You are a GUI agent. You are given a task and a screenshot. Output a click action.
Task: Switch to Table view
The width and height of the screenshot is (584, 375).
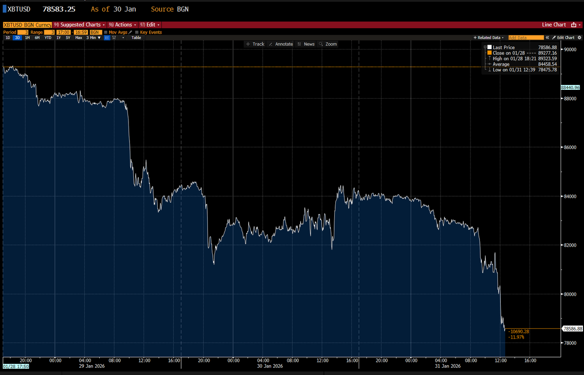tap(136, 37)
